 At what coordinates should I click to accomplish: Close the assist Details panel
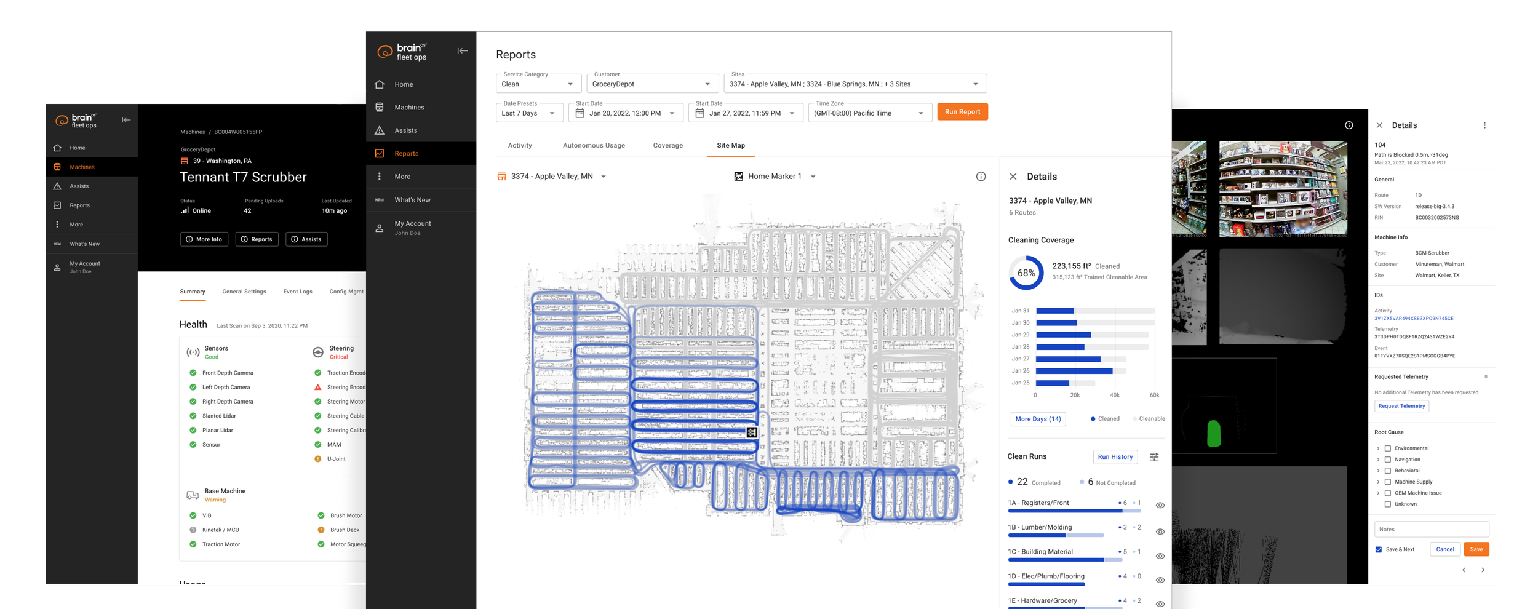point(1379,125)
